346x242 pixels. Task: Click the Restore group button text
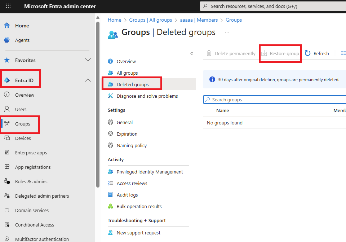coord(284,53)
